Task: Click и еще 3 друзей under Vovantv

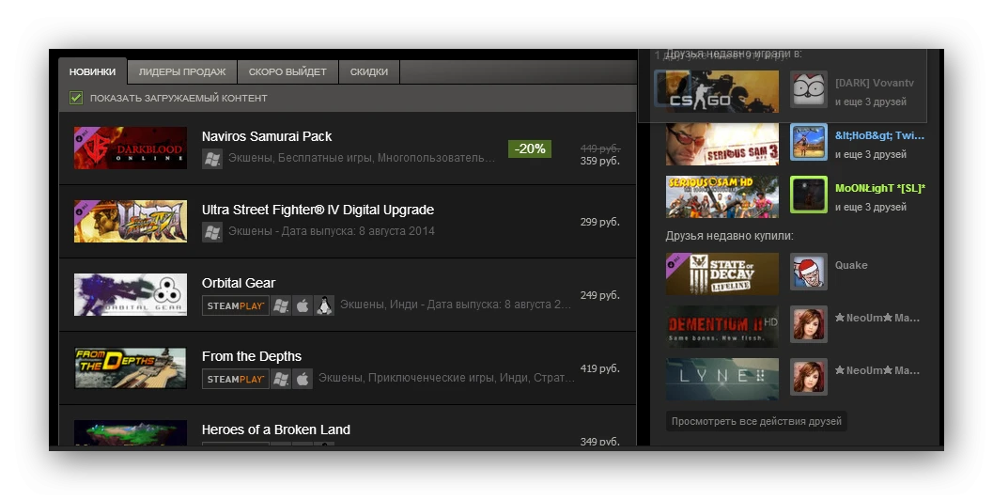Action: click(x=870, y=102)
